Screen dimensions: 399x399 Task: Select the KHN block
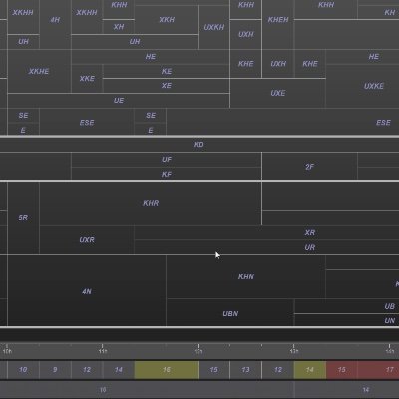246,277
